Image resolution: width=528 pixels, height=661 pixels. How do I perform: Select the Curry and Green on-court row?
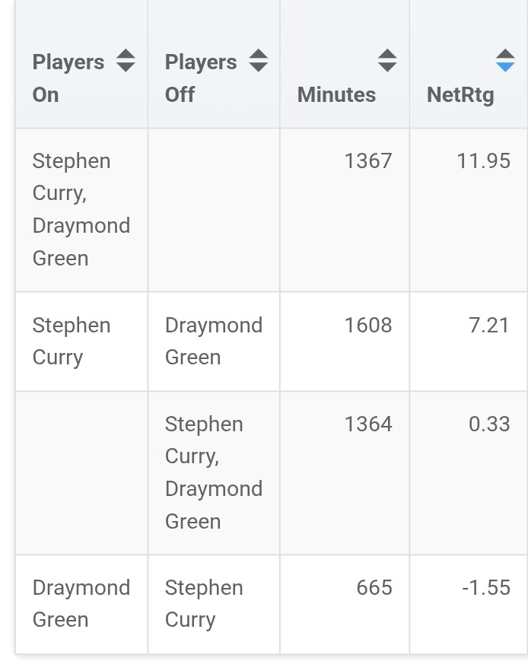click(x=81, y=209)
